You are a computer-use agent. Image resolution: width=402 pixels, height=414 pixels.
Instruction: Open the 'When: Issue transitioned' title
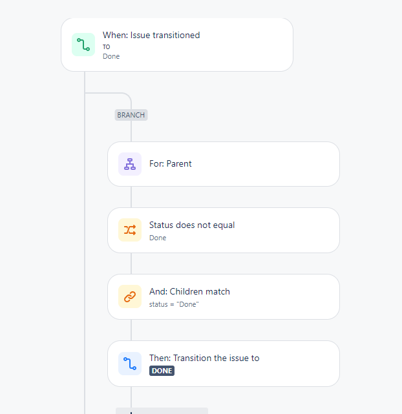point(151,35)
